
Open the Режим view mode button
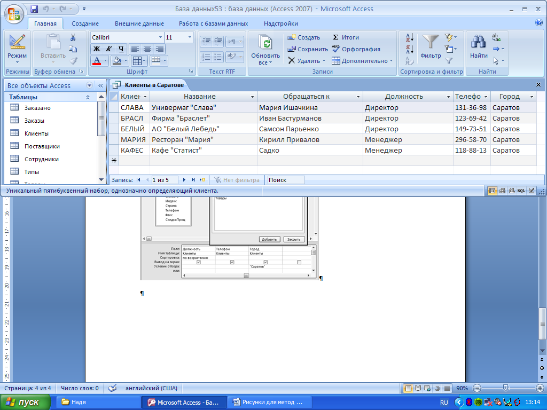(17, 49)
